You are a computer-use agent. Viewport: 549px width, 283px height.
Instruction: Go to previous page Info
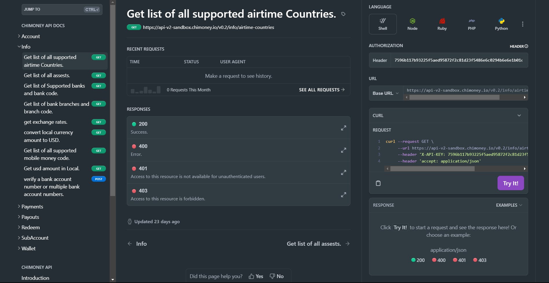[x=137, y=244]
